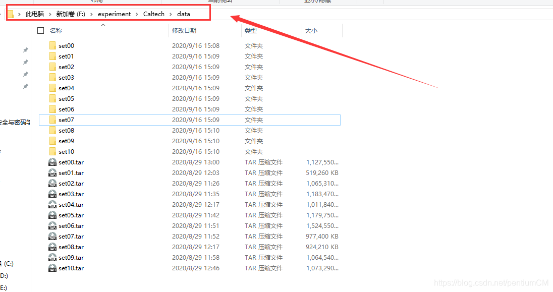Click the 977,400 KB size value
The width and height of the screenshot is (553, 292).
322,237
